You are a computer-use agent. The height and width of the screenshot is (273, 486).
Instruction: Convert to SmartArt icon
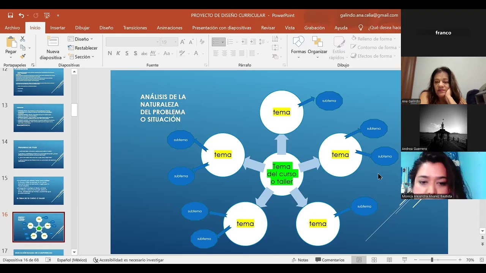click(x=277, y=57)
